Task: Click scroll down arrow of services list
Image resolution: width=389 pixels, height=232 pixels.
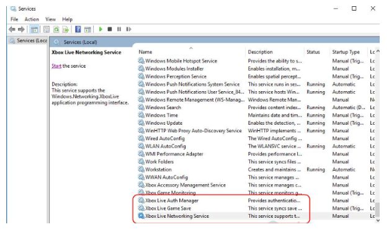Action: (378, 220)
